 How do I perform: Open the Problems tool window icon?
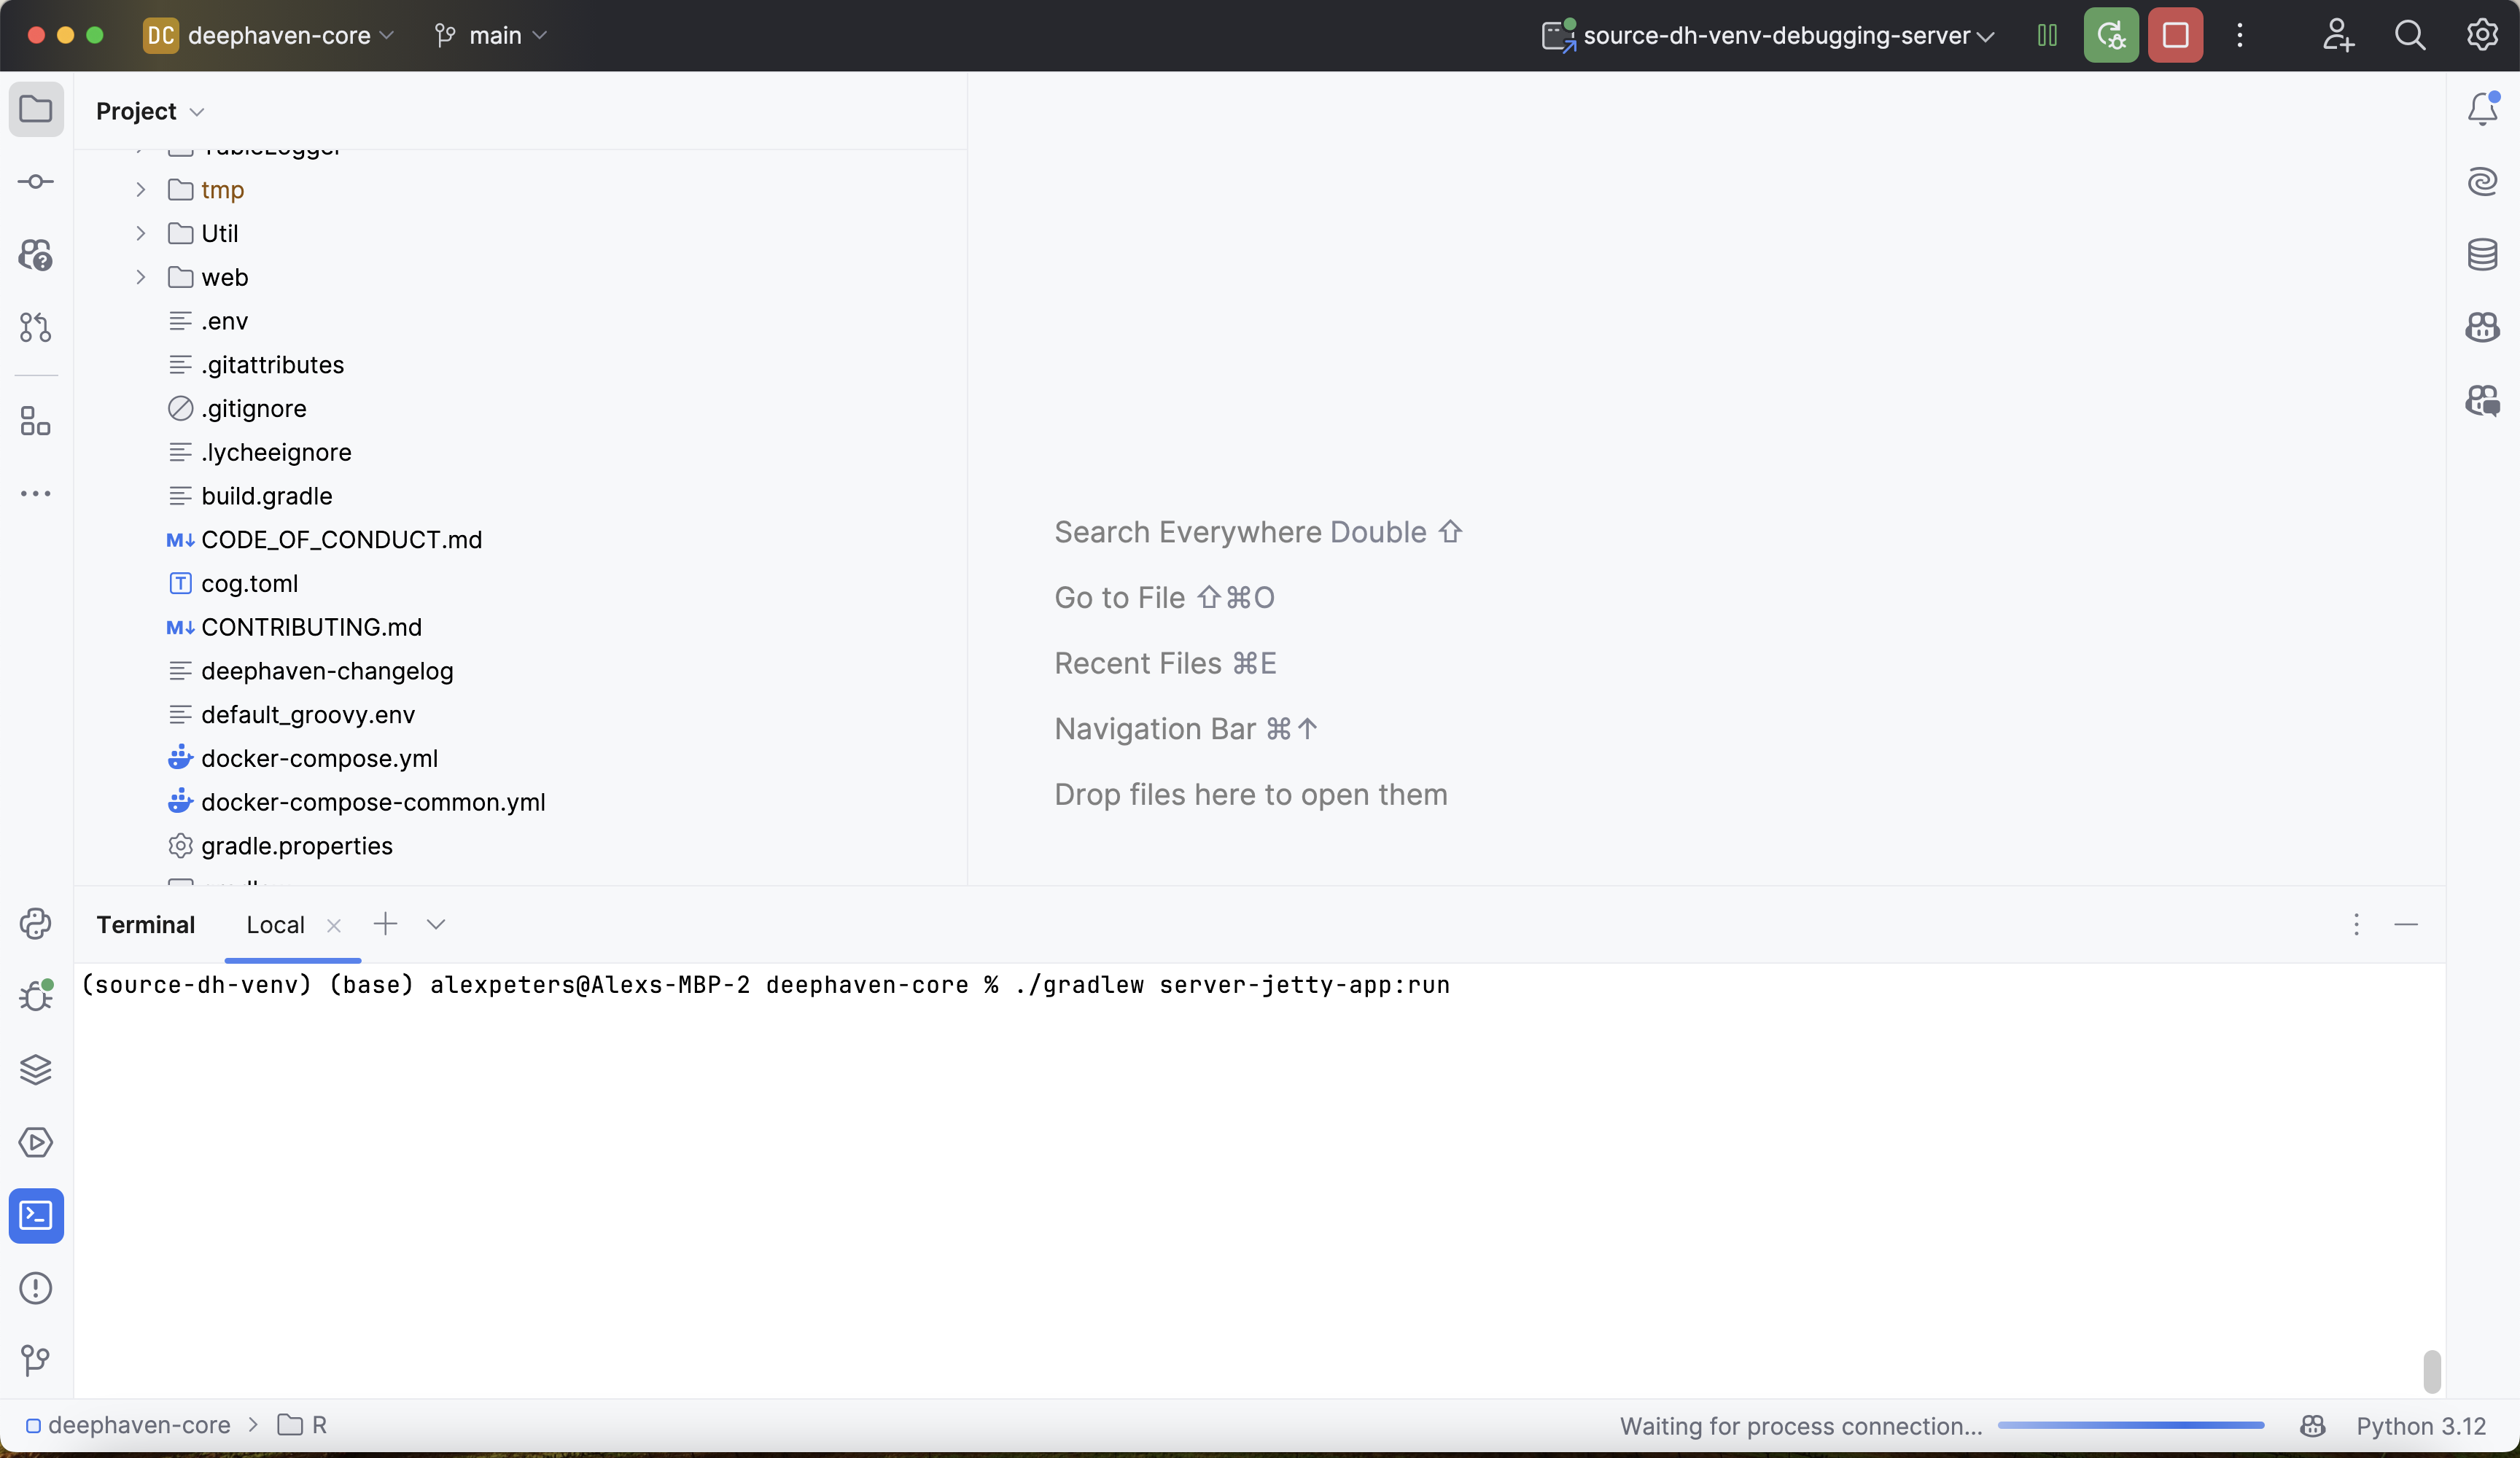36,1288
